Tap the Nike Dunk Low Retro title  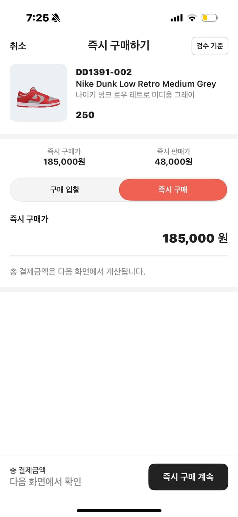point(146,84)
